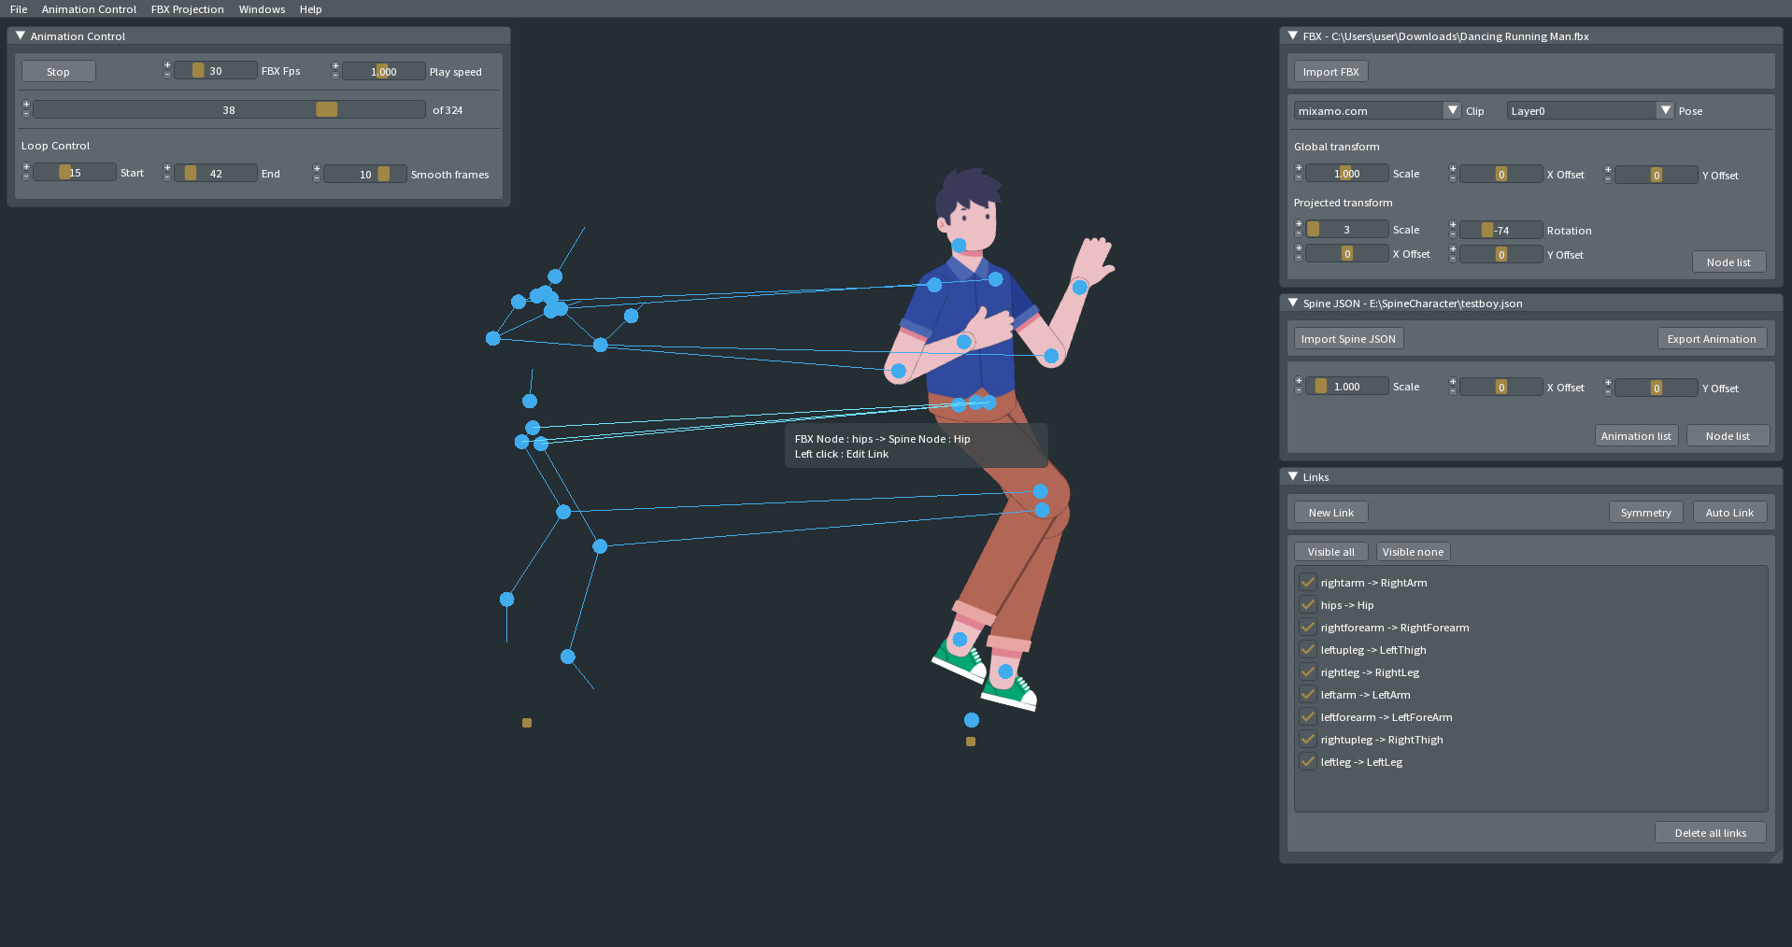This screenshot has height=947, width=1792.
Task: Increment the Spine JSON X Offset
Action: tap(1452, 381)
